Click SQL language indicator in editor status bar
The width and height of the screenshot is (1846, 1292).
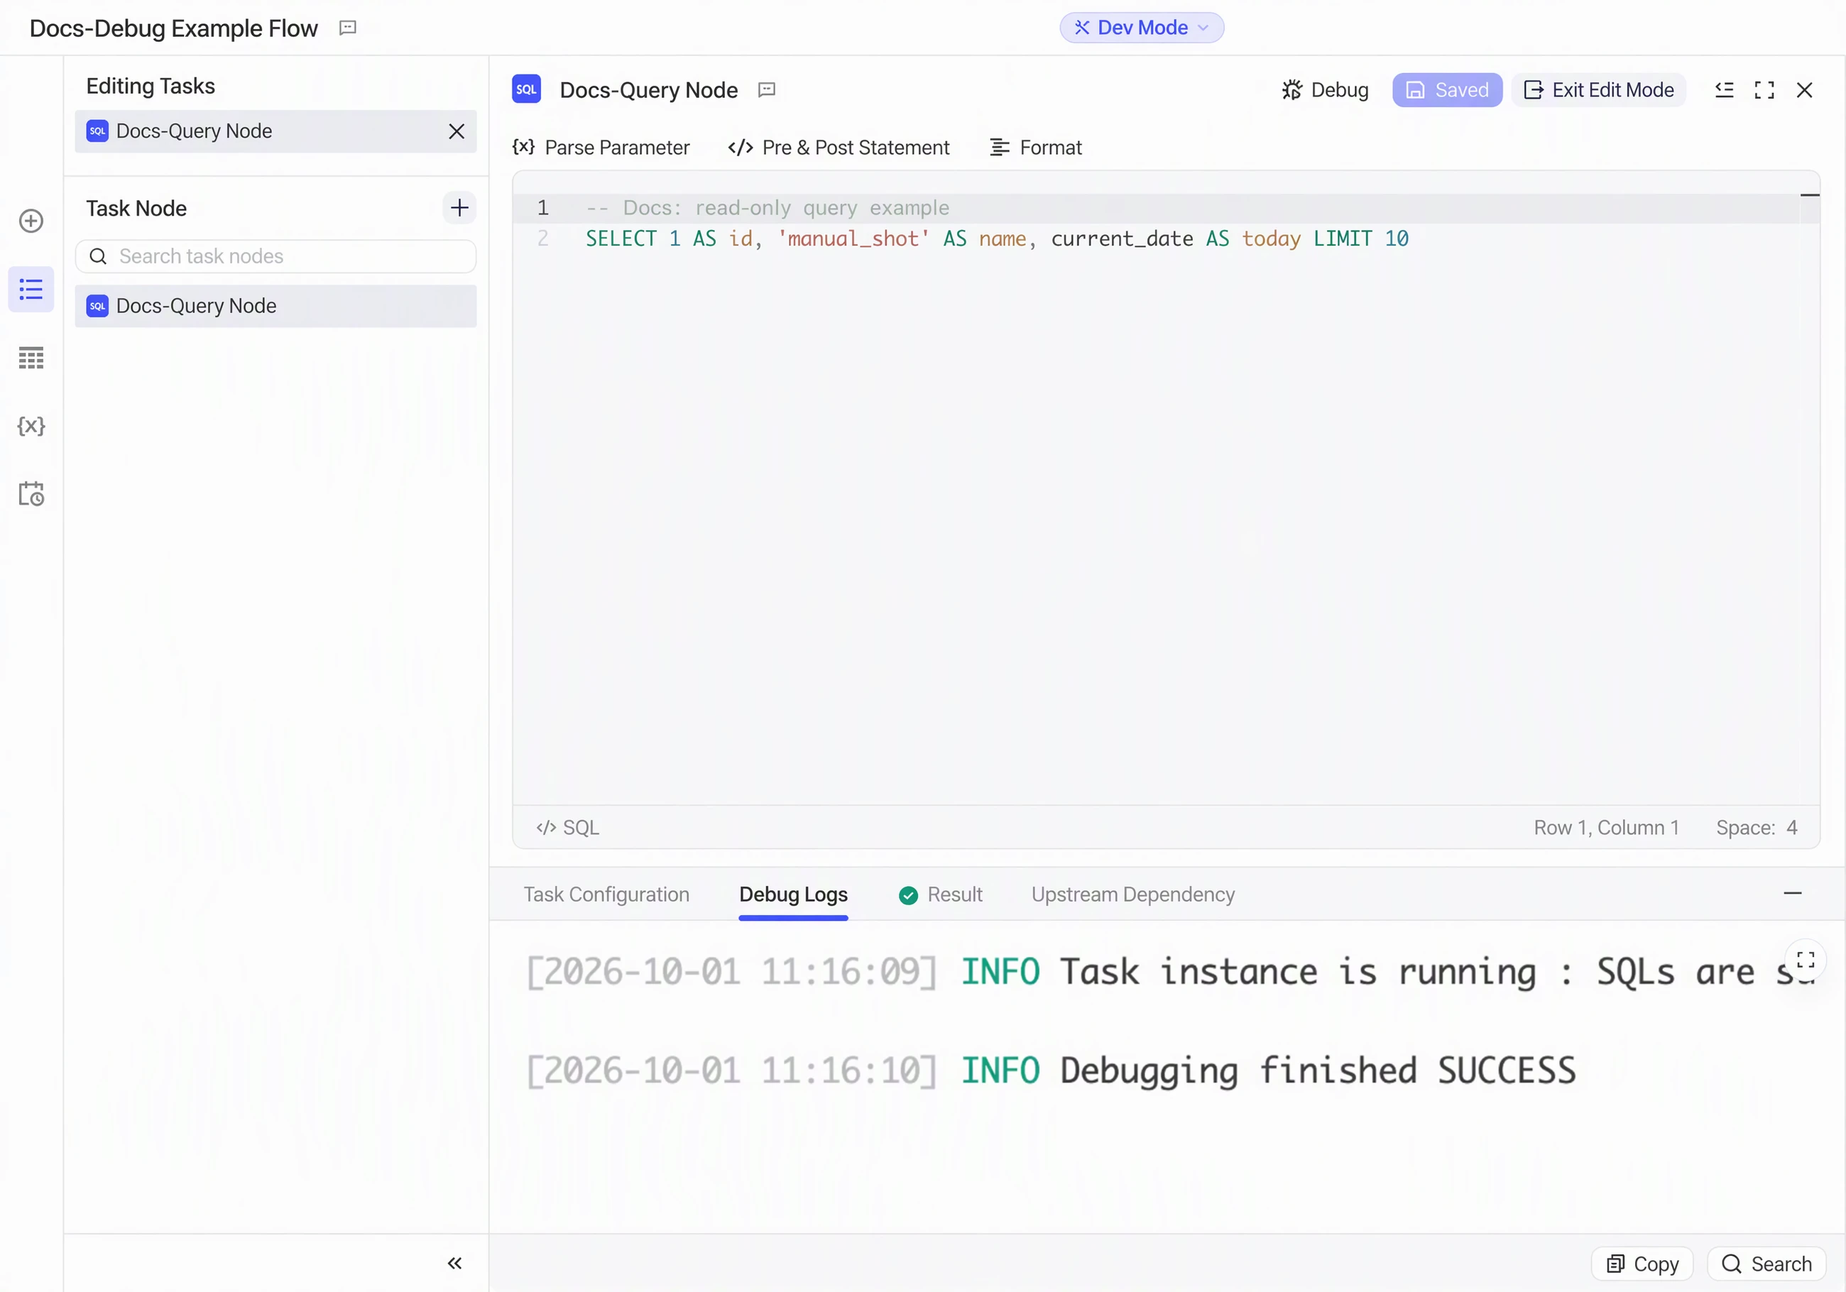pos(567,827)
